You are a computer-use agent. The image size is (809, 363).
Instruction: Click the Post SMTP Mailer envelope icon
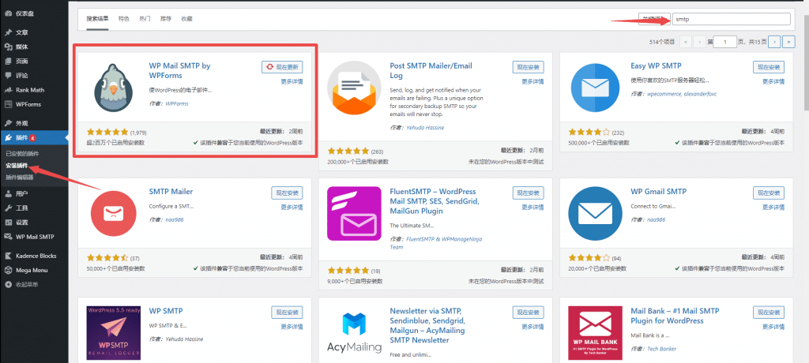[x=353, y=87]
